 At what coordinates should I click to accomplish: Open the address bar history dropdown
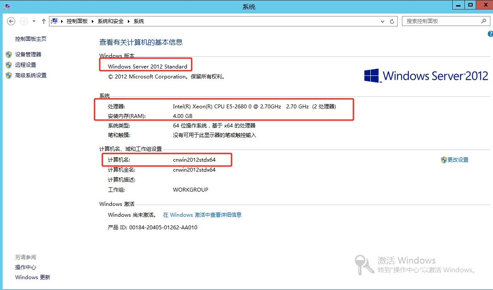coord(382,21)
